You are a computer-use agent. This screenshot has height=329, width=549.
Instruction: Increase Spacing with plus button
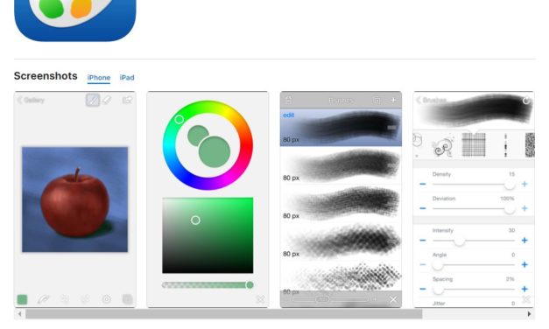(x=524, y=289)
